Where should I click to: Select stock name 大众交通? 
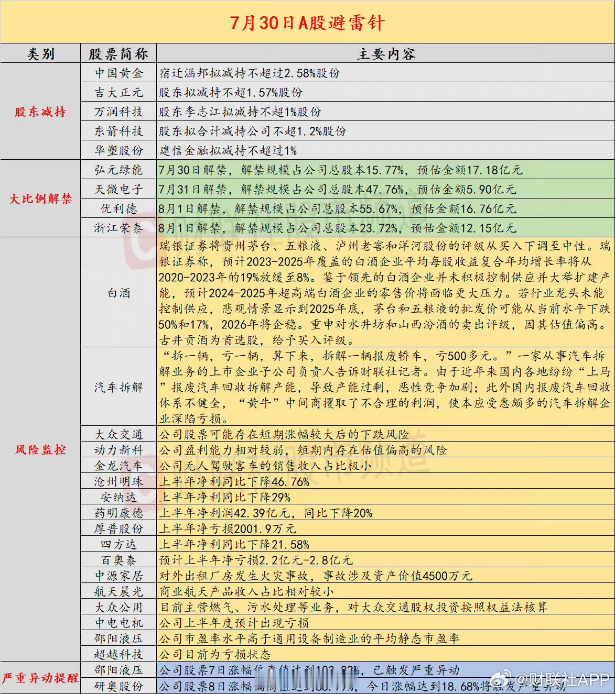click(118, 434)
